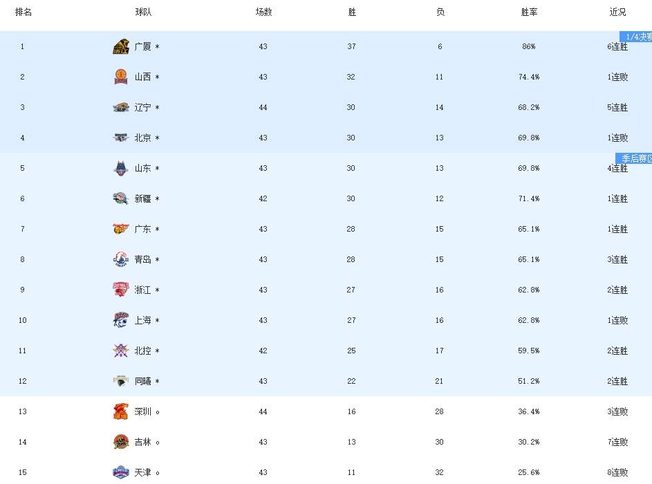652x484 pixels.
Task: Click the 上海 team logo
Action: pos(121,321)
